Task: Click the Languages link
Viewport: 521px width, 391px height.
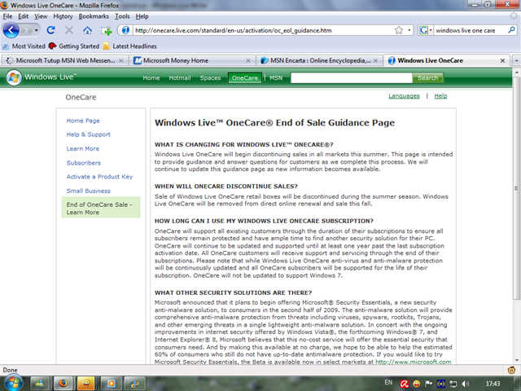Action: coord(404,95)
